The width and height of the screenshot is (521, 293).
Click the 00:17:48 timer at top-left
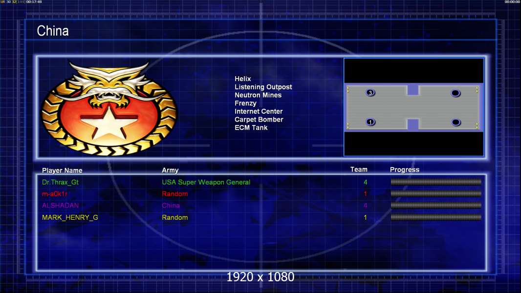coord(34,2)
